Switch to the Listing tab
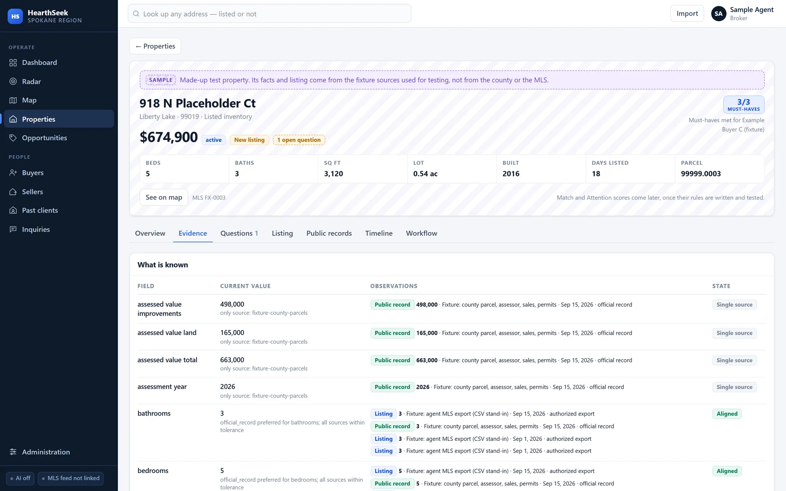The height and width of the screenshot is (491, 786). [282, 233]
